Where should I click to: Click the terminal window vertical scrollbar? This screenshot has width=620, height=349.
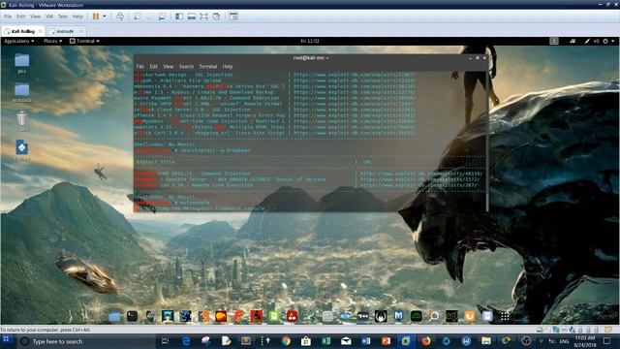pos(487,142)
